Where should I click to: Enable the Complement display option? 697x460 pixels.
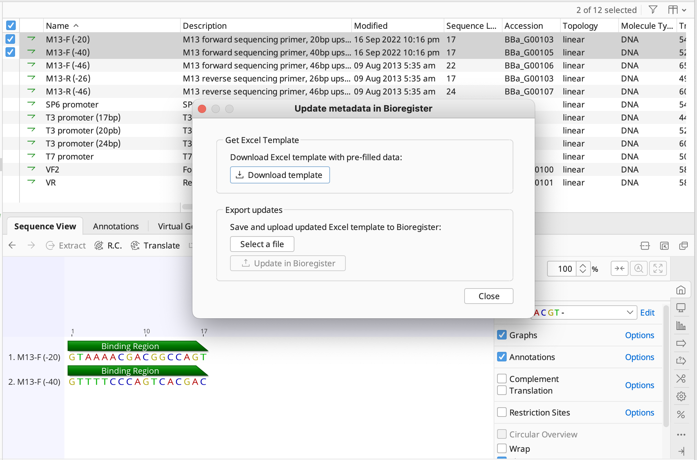click(x=502, y=378)
